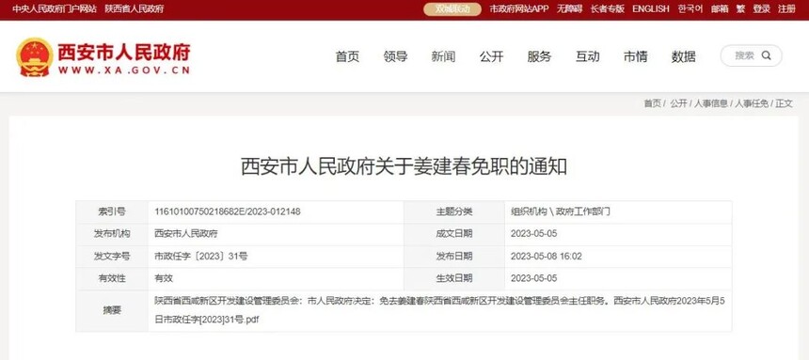Click 人事信息 in the breadcrumb
The image size is (809, 360).
711,103
